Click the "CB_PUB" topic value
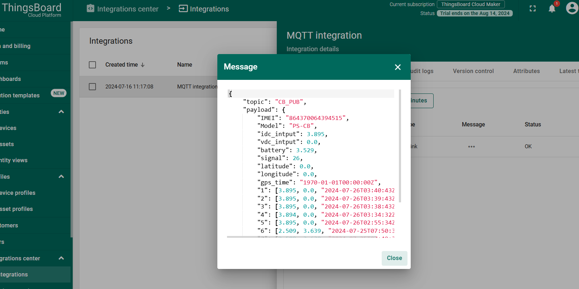The width and height of the screenshot is (579, 289). 289,102
